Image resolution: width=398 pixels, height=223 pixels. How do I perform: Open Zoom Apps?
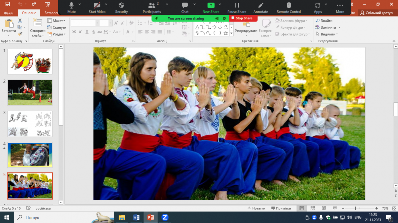pyautogui.click(x=318, y=8)
